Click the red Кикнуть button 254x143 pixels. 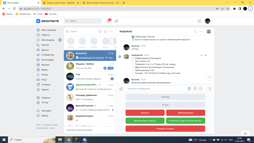coord(145,113)
